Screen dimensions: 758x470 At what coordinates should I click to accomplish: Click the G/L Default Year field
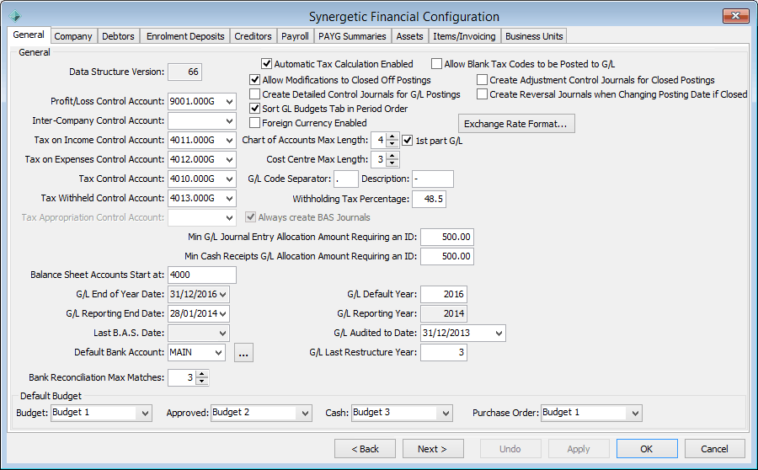tap(444, 295)
